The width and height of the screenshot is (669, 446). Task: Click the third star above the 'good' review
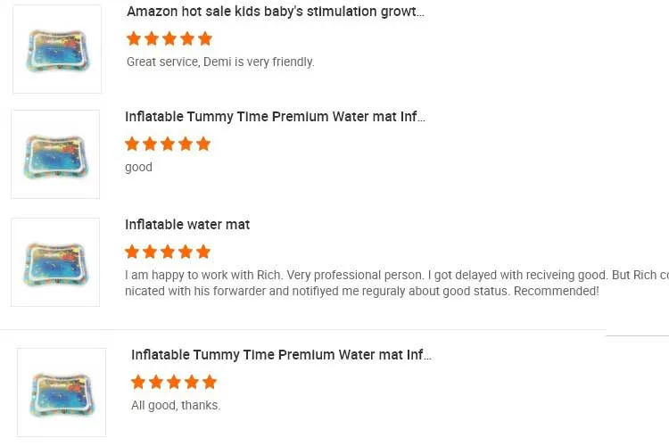click(168, 144)
